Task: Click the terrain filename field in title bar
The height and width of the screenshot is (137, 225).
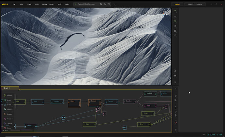Action: (87, 4)
